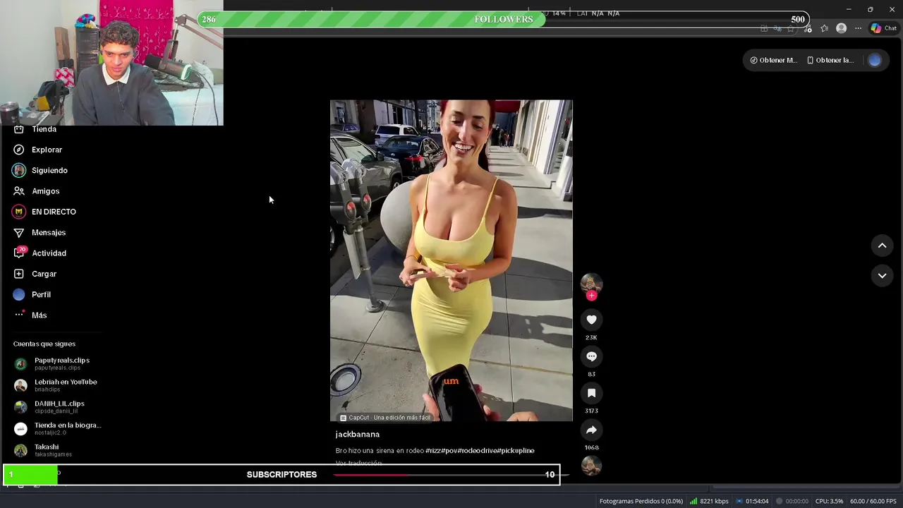
Task: Open the Cargar upload page
Action: click(x=44, y=274)
